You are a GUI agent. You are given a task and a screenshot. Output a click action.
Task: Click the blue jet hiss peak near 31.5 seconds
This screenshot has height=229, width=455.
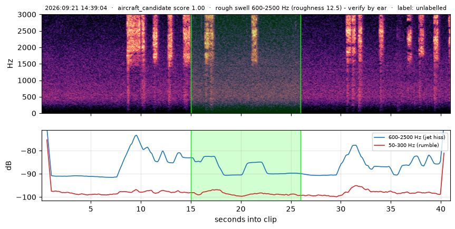click(355, 145)
